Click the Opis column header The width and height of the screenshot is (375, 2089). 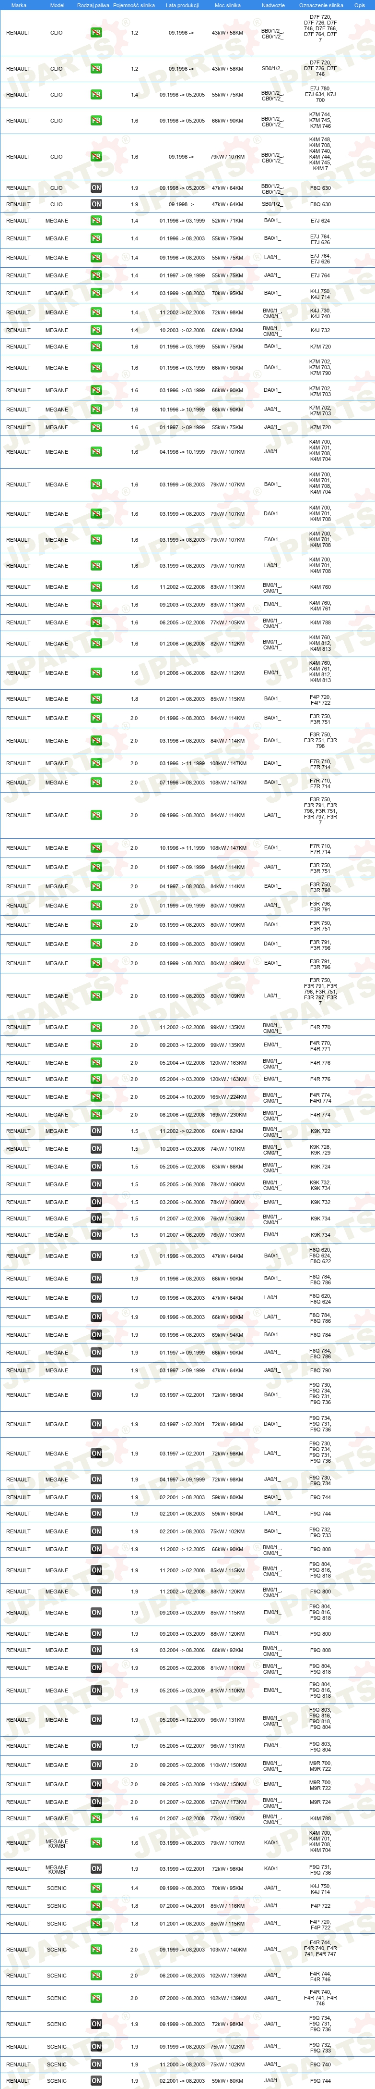click(x=360, y=5)
